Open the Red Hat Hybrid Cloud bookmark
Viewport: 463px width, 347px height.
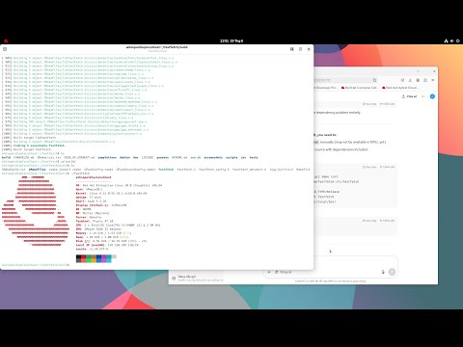click(x=400, y=88)
